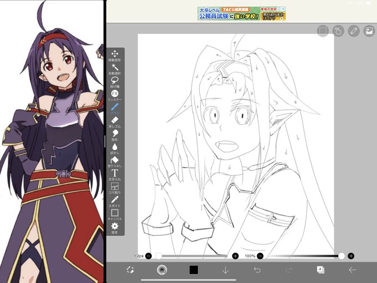The width and height of the screenshot is (377, 283).
Task: Select the Brush (ブラシ) tool
Action: coord(115,109)
